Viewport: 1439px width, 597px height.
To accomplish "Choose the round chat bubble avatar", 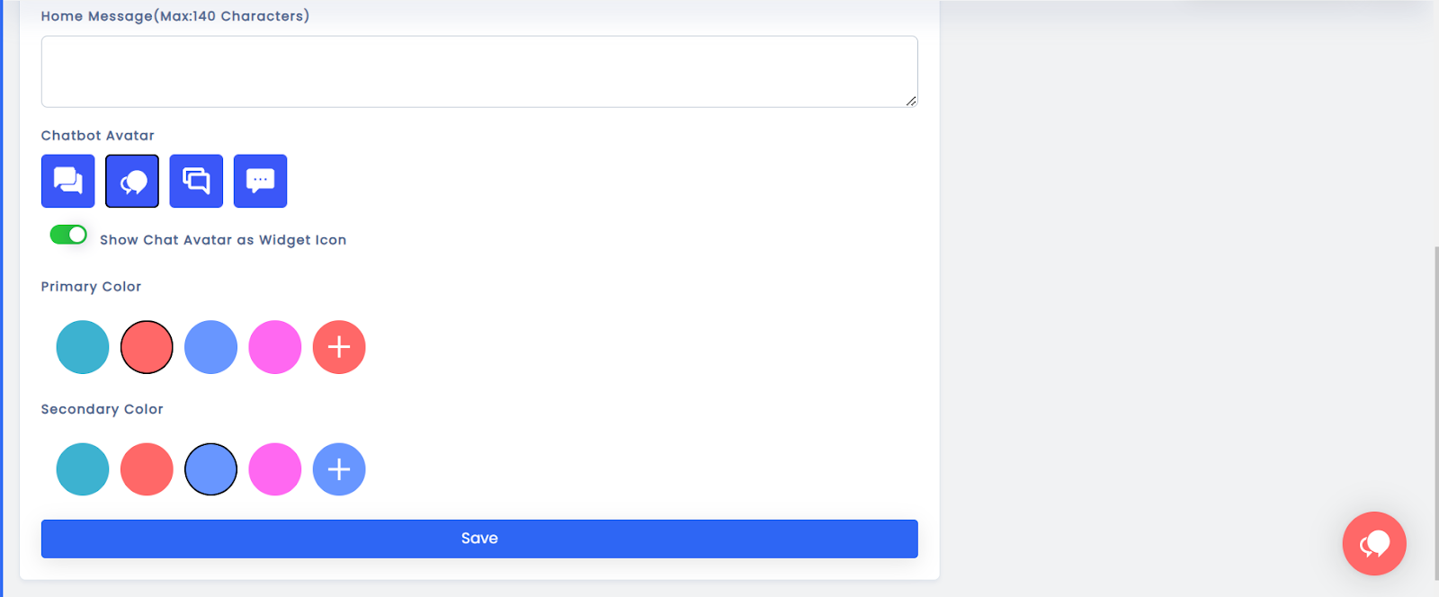I will click(x=132, y=181).
